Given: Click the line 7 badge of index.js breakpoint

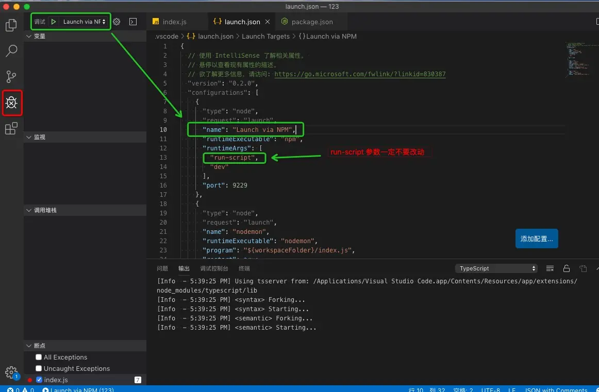Looking at the screenshot, I should point(138,380).
